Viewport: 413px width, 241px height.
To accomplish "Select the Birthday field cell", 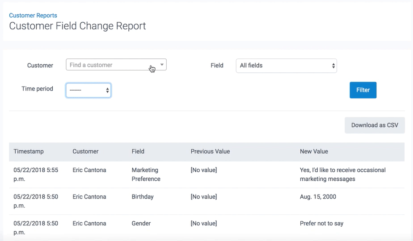I will pyautogui.click(x=142, y=197).
